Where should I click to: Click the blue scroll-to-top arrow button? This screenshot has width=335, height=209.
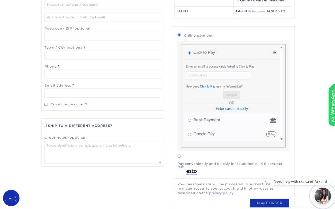(10, 198)
